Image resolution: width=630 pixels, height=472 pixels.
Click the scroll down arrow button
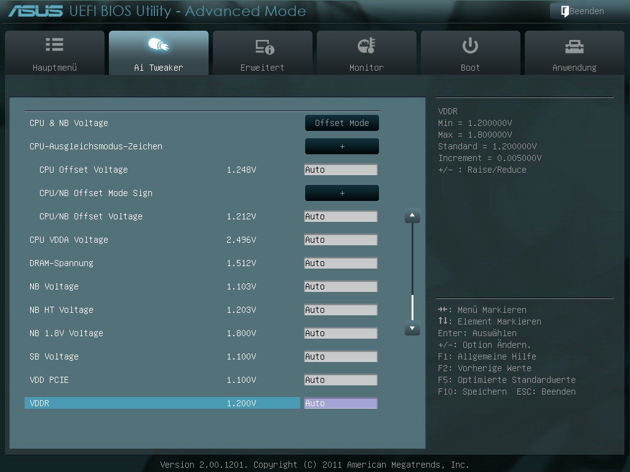(412, 328)
